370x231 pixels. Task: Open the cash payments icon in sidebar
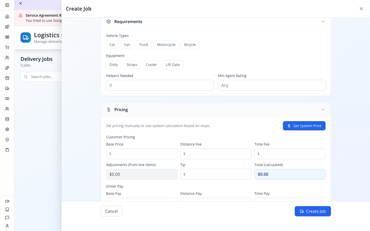point(7,99)
